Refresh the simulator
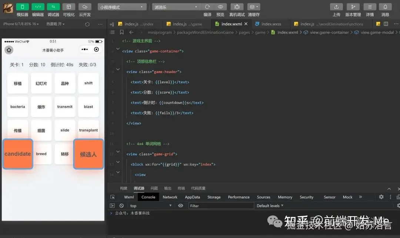The height and width of the screenshot is (238, 400). tap(87, 24)
